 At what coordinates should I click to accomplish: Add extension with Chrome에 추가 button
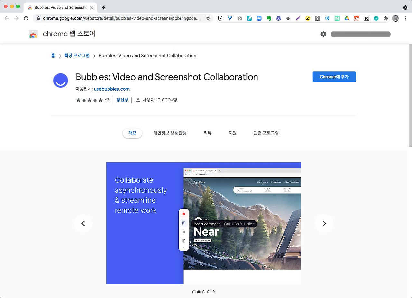pyautogui.click(x=334, y=77)
